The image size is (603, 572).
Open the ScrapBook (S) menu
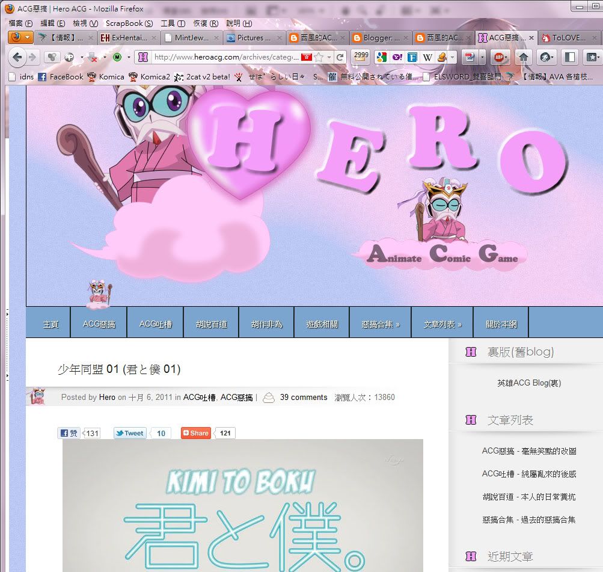pos(129,23)
